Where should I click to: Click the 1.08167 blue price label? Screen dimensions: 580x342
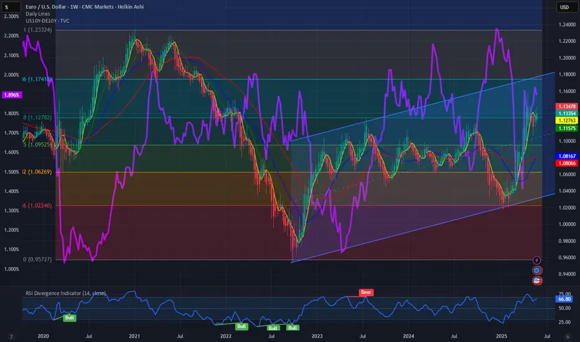click(567, 156)
